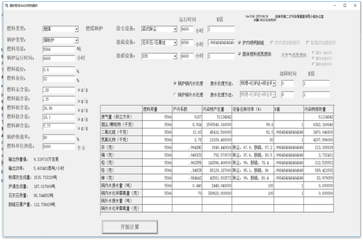363x240 pixels.
Task: Click the application icon in the title bar
Action: (6, 5)
